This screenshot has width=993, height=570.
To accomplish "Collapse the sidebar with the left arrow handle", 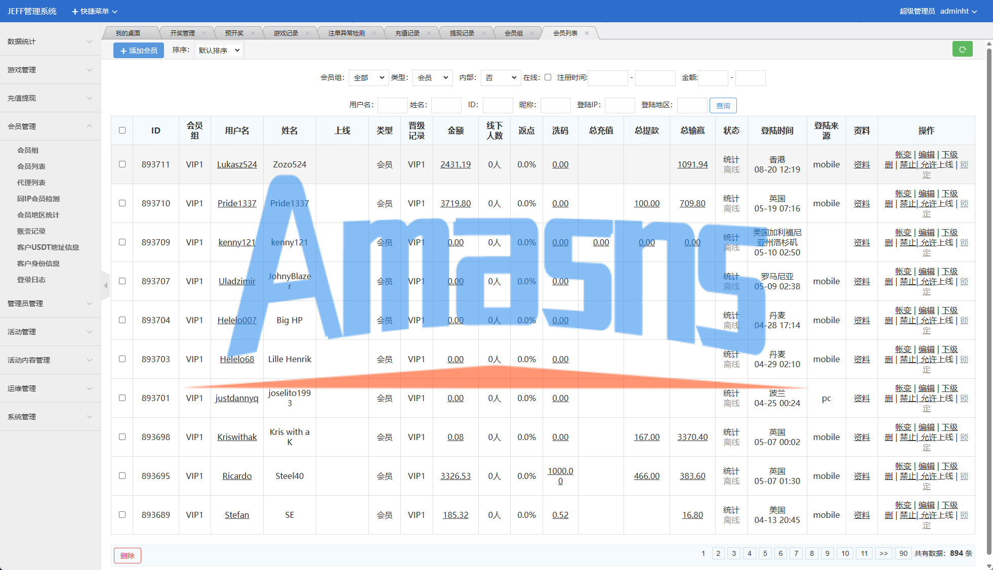I will 105,286.
